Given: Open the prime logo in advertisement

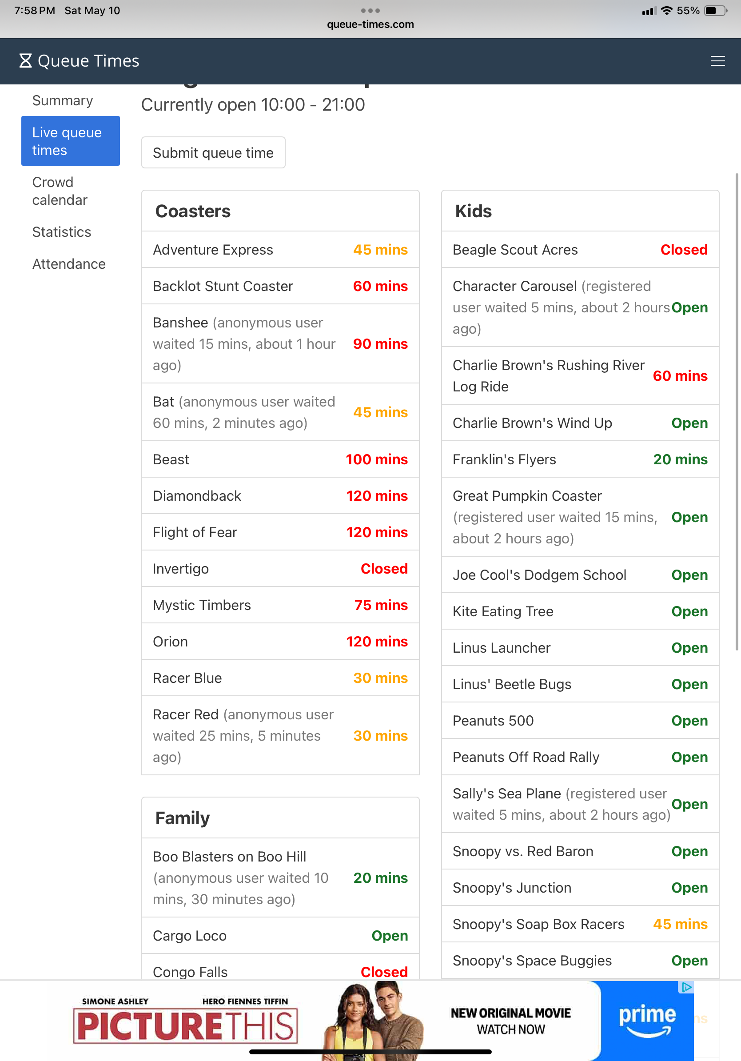Looking at the screenshot, I should click(x=647, y=1020).
